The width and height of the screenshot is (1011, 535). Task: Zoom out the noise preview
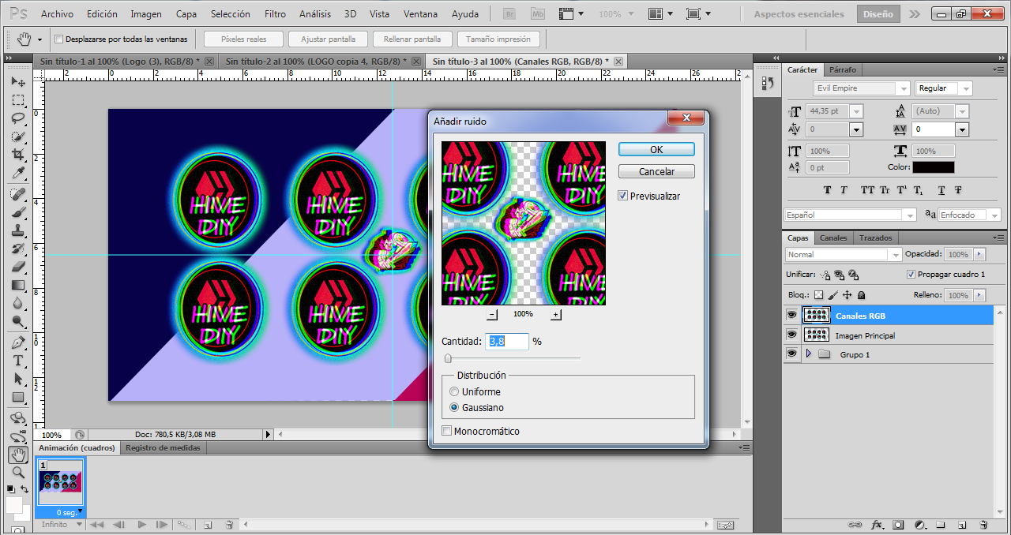[492, 314]
